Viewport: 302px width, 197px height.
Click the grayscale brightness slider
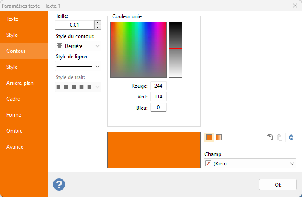175,49
